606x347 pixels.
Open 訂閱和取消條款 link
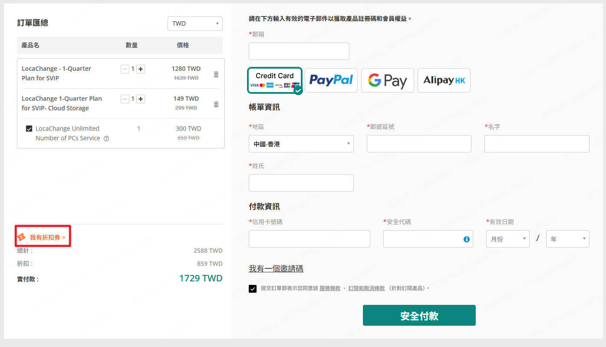pos(366,288)
